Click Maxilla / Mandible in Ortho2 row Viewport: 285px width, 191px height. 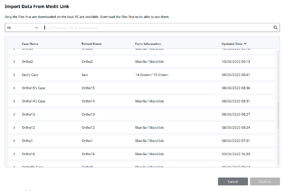click(150, 62)
